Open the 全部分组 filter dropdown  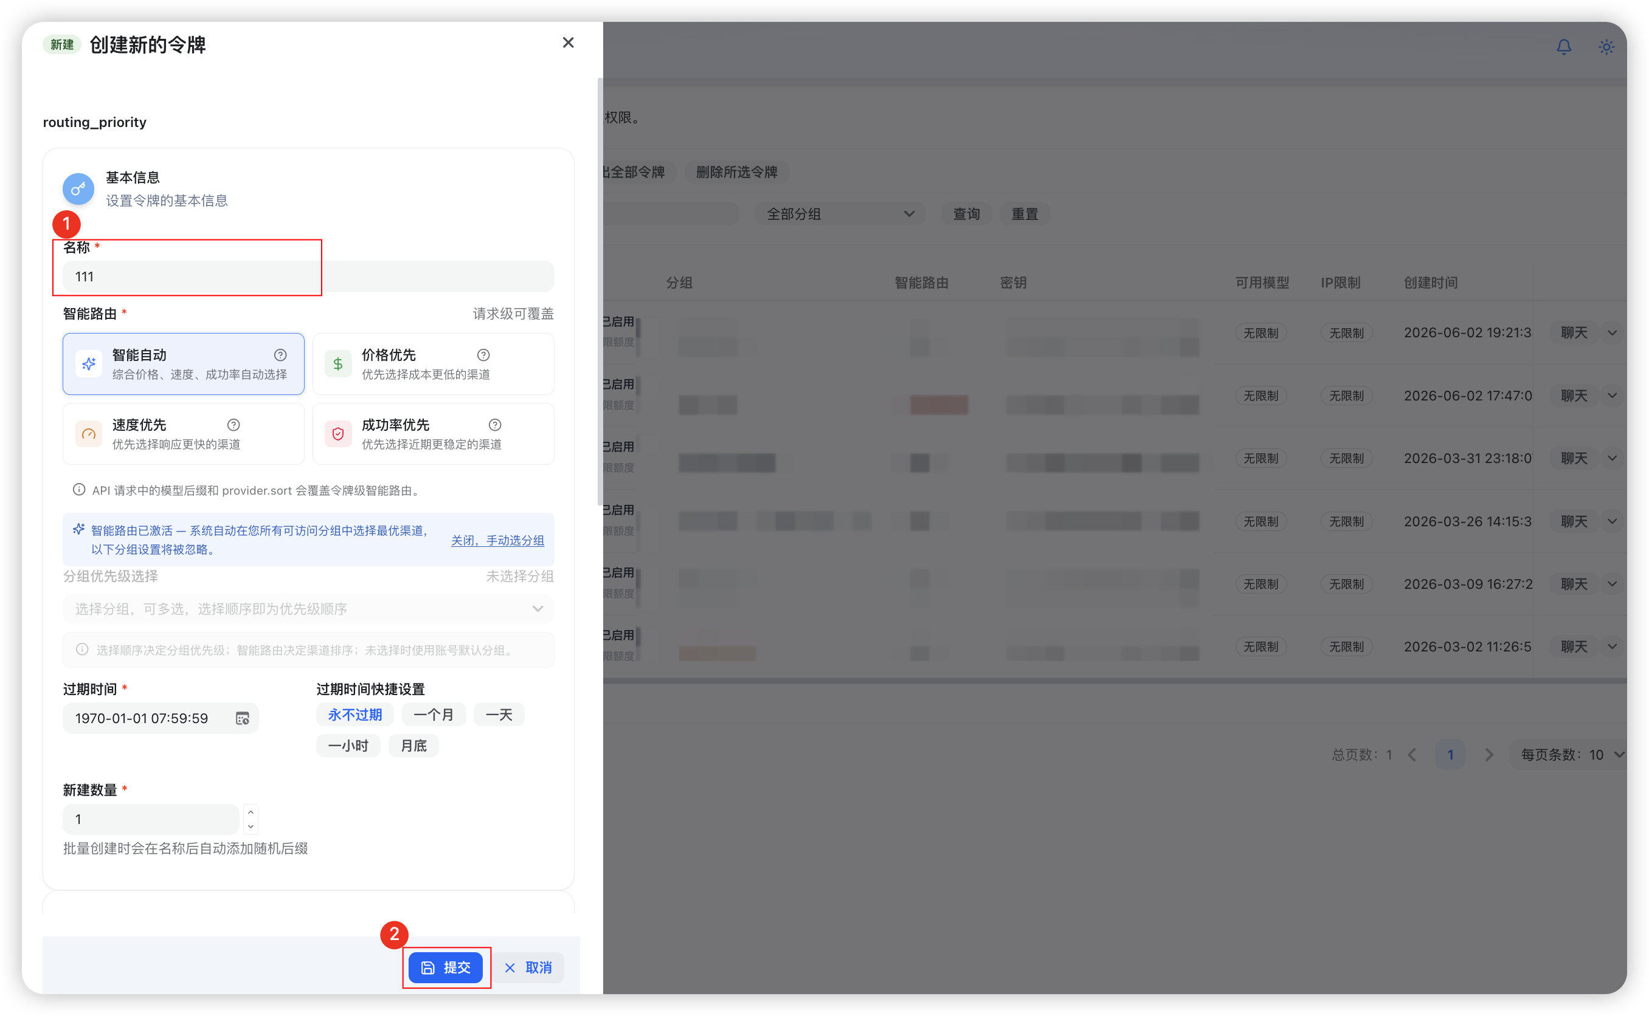point(840,214)
